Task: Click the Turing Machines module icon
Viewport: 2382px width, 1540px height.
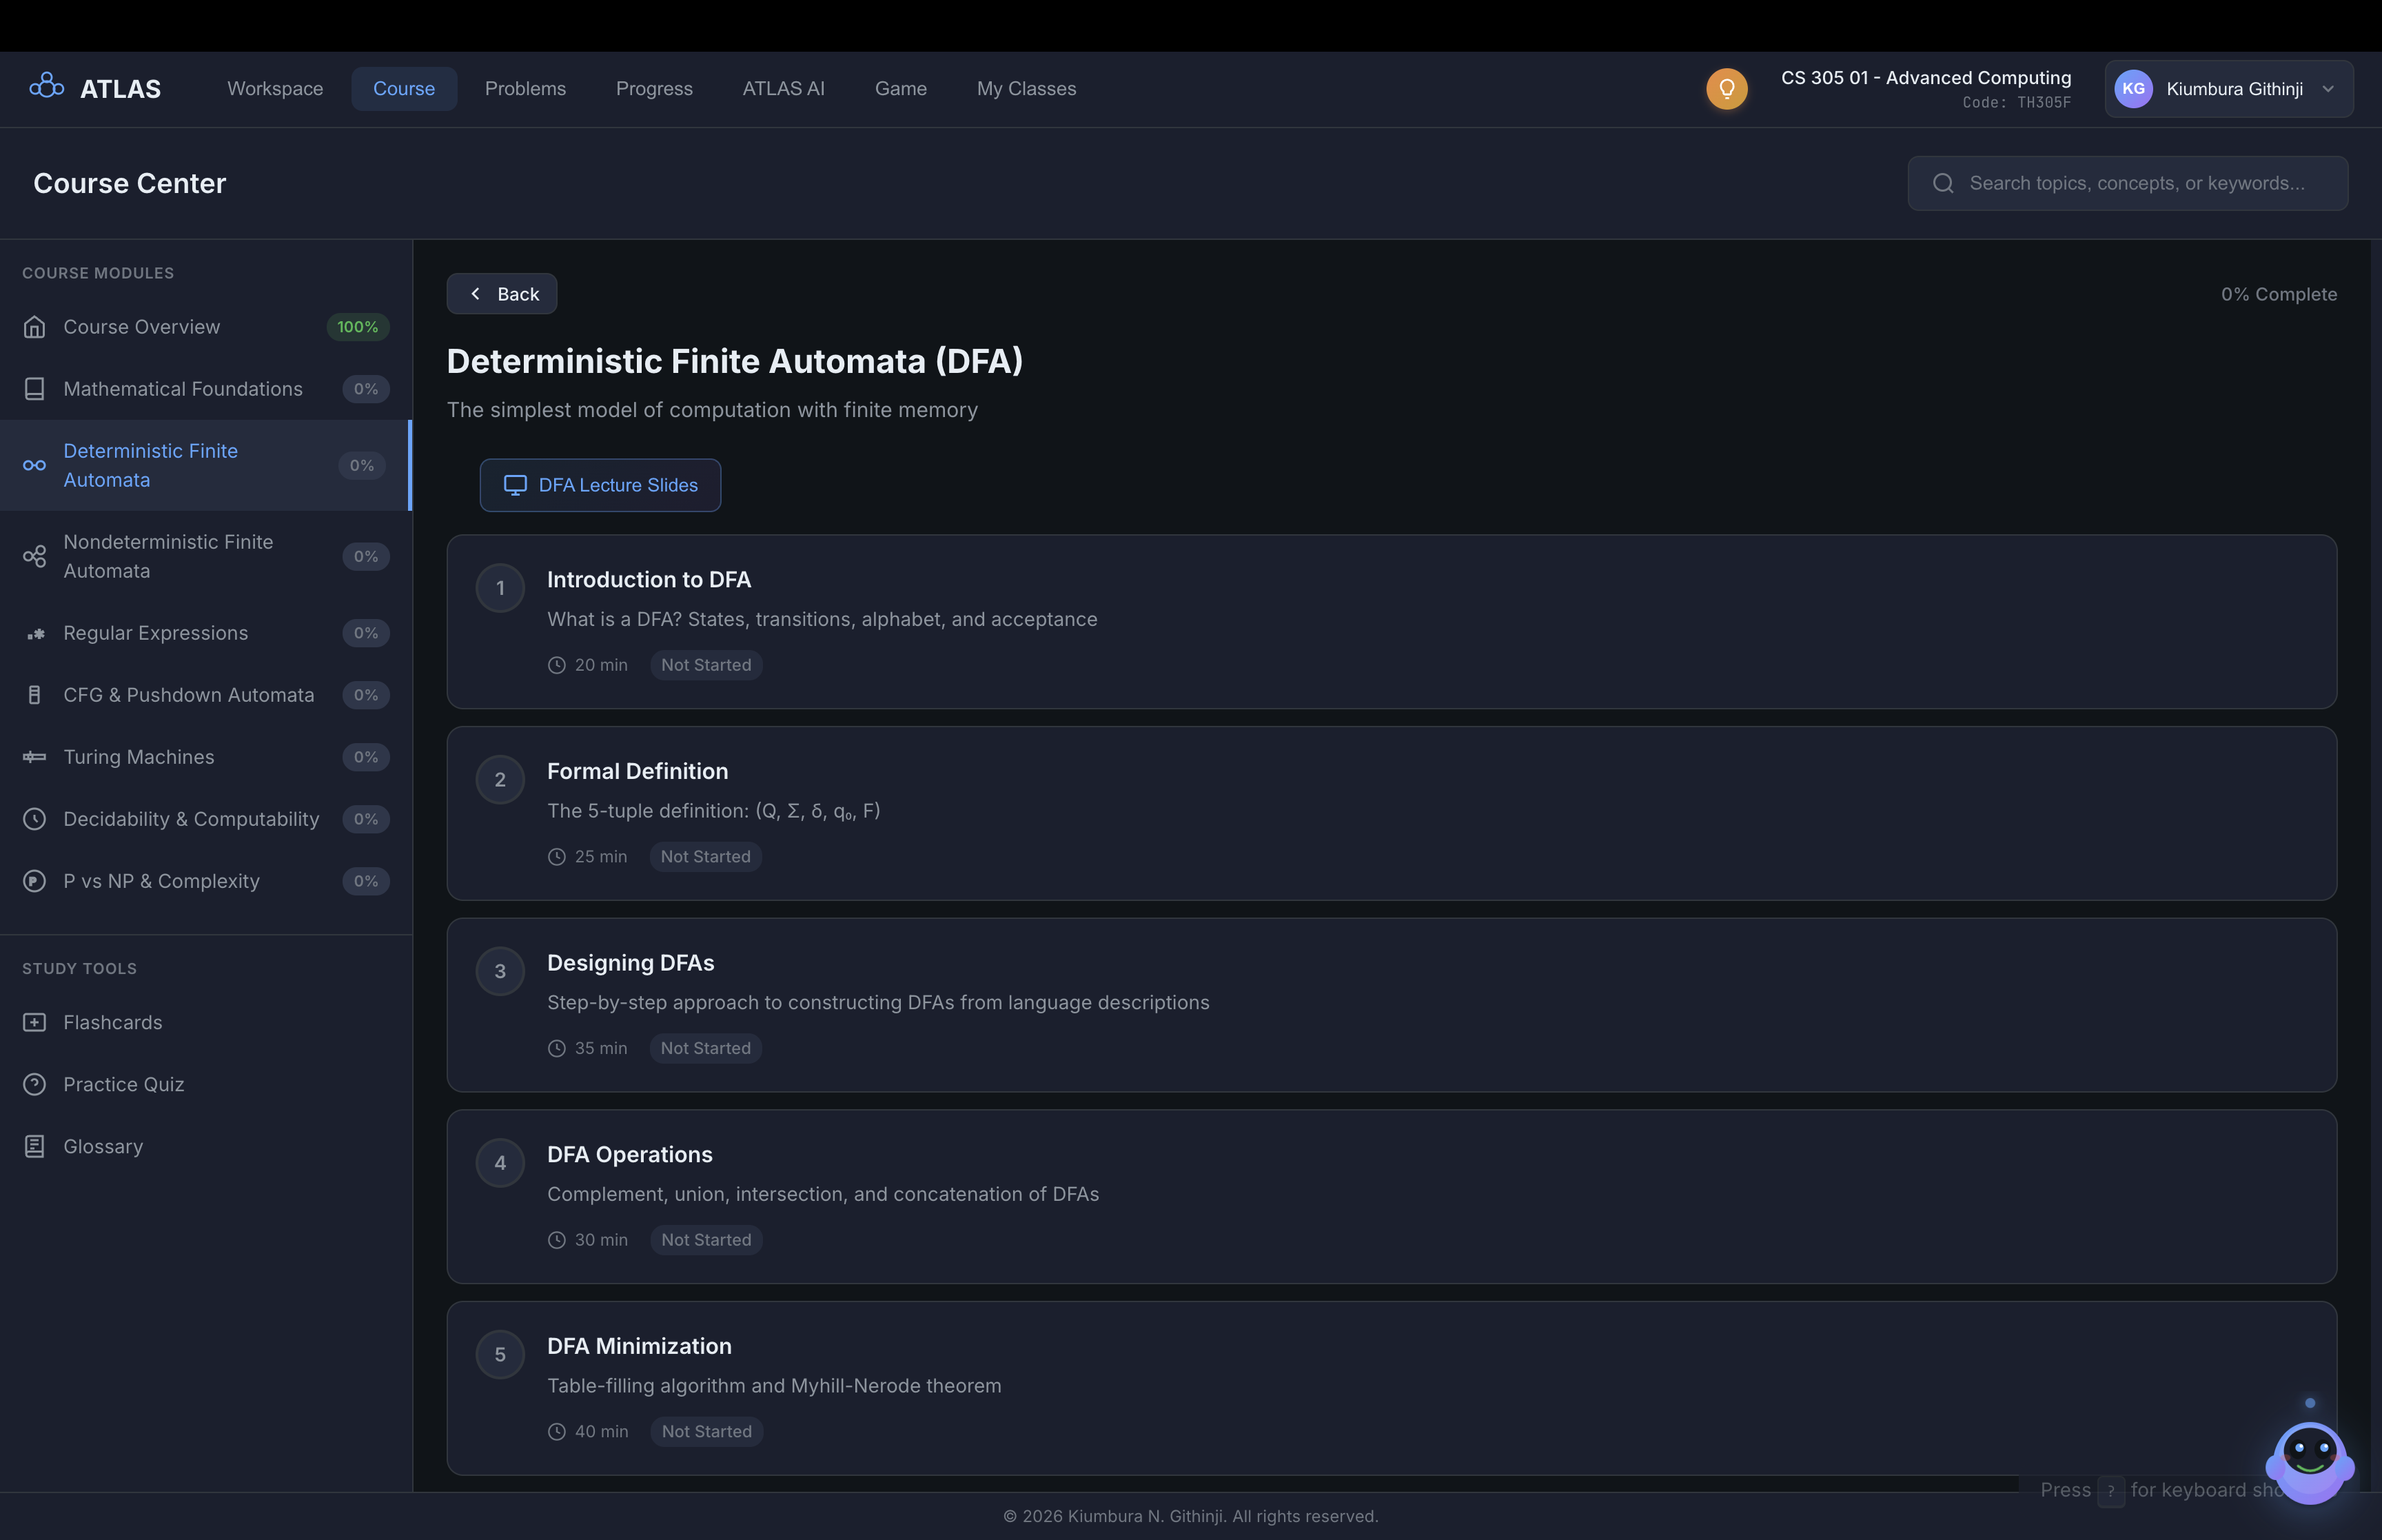Action: click(35, 757)
